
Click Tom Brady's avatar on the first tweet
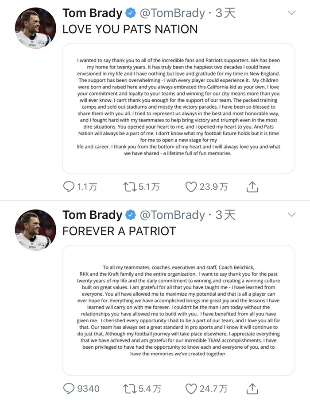point(35,27)
